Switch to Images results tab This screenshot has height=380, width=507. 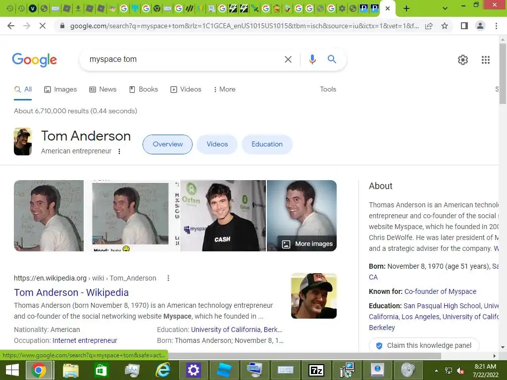pyautogui.click(x=60, y=90)
